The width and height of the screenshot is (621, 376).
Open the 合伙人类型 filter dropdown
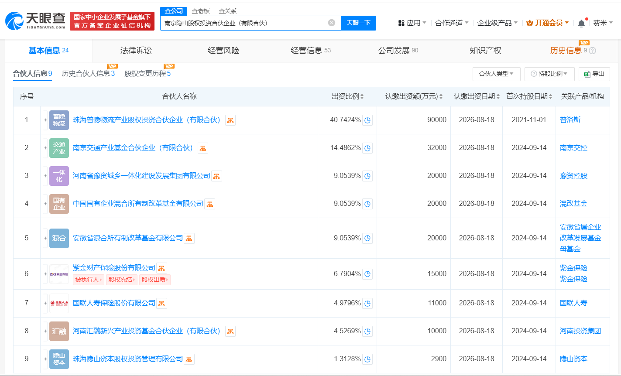coord(496,74)
